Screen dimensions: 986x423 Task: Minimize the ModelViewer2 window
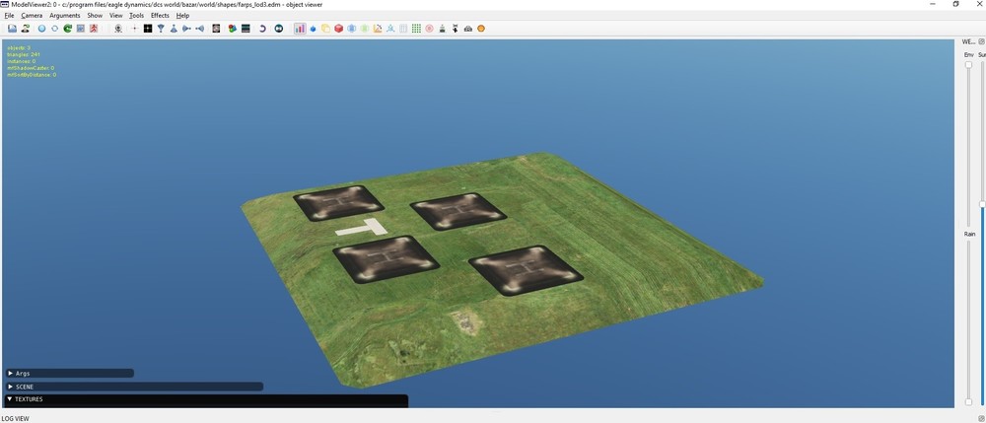pos(931,4)
